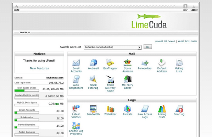Open the Default Address icon
Image resolution: width=212 pixels, height=137 pixels.
click(162, 62)
